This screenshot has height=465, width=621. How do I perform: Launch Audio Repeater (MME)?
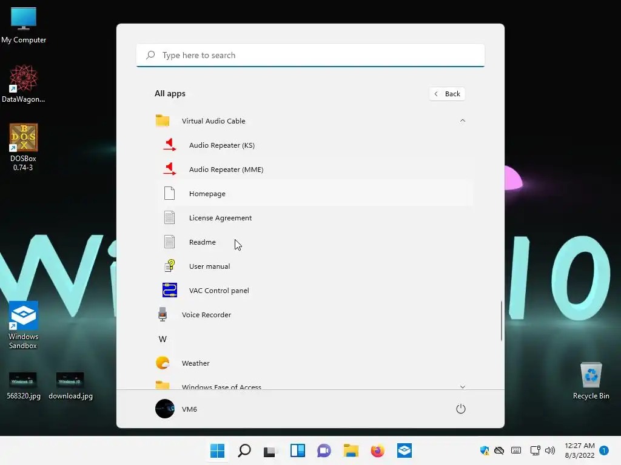pos(315,170)
